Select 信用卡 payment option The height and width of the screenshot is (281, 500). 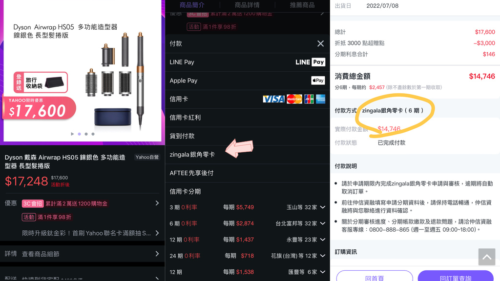pyautogui.click(x=248, y=99)
